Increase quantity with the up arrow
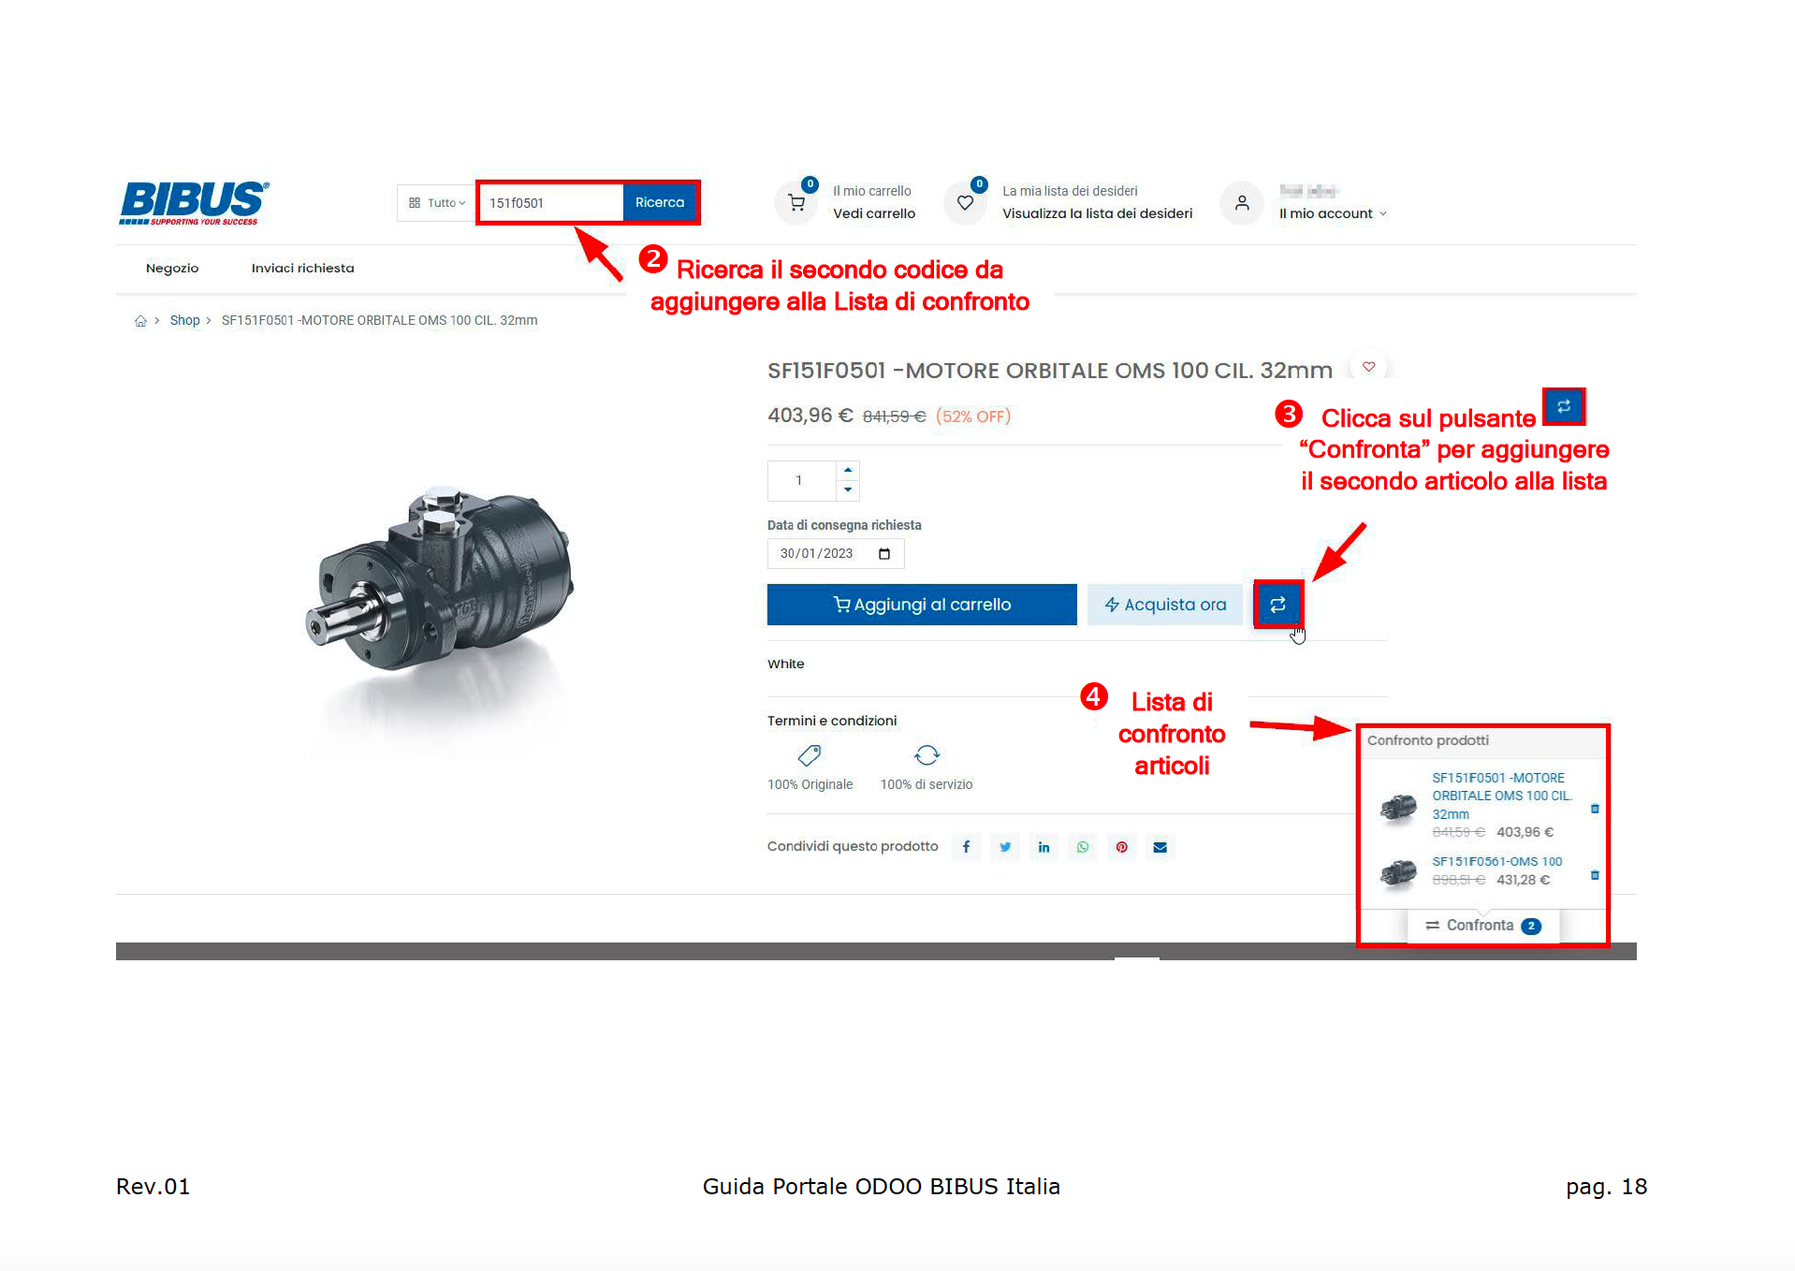Screen dimensions: 1795x1271 848,470
